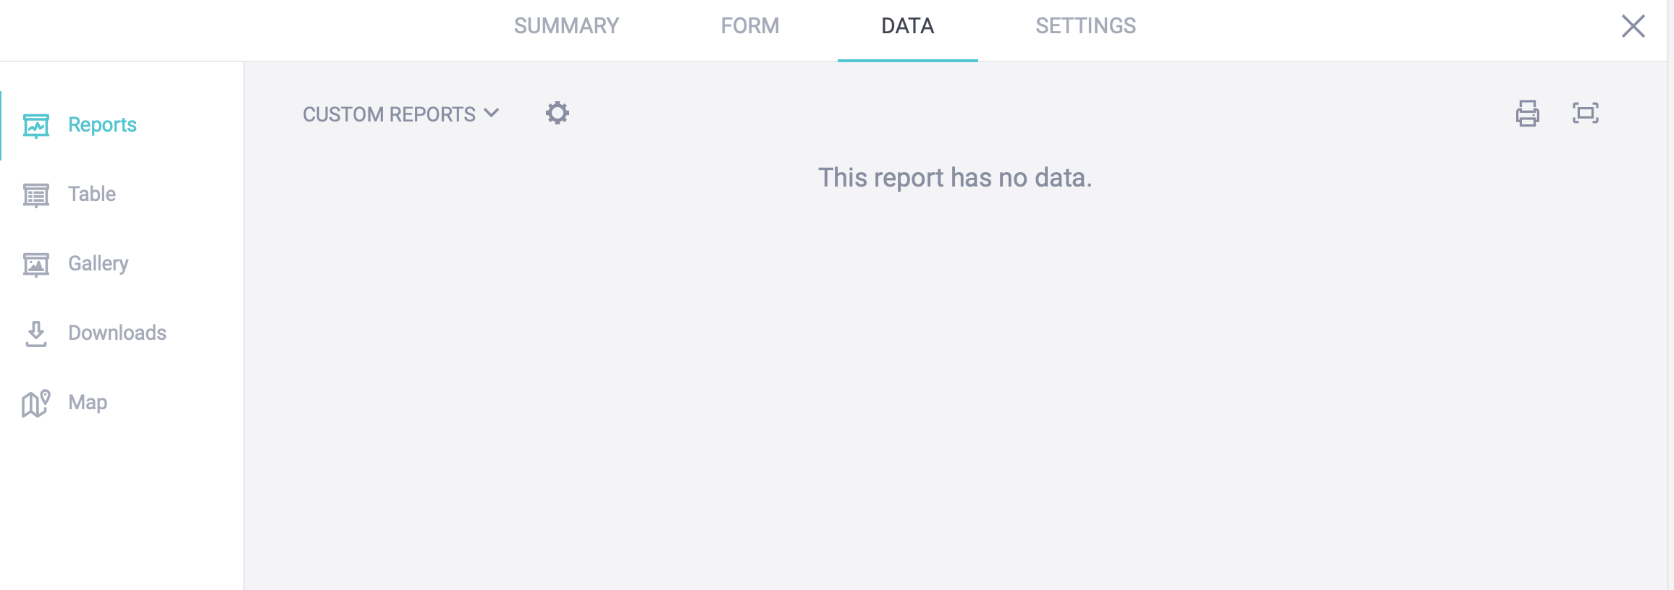
Task: Print the report using printer icon
Action: click(x=1527, y=114)
